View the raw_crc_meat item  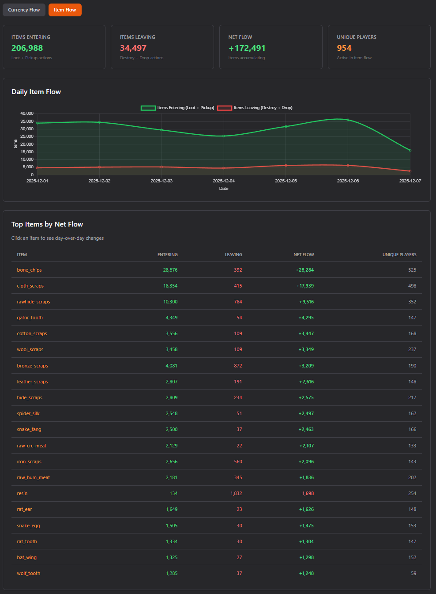pyautogui.click(x=31, y=446)
